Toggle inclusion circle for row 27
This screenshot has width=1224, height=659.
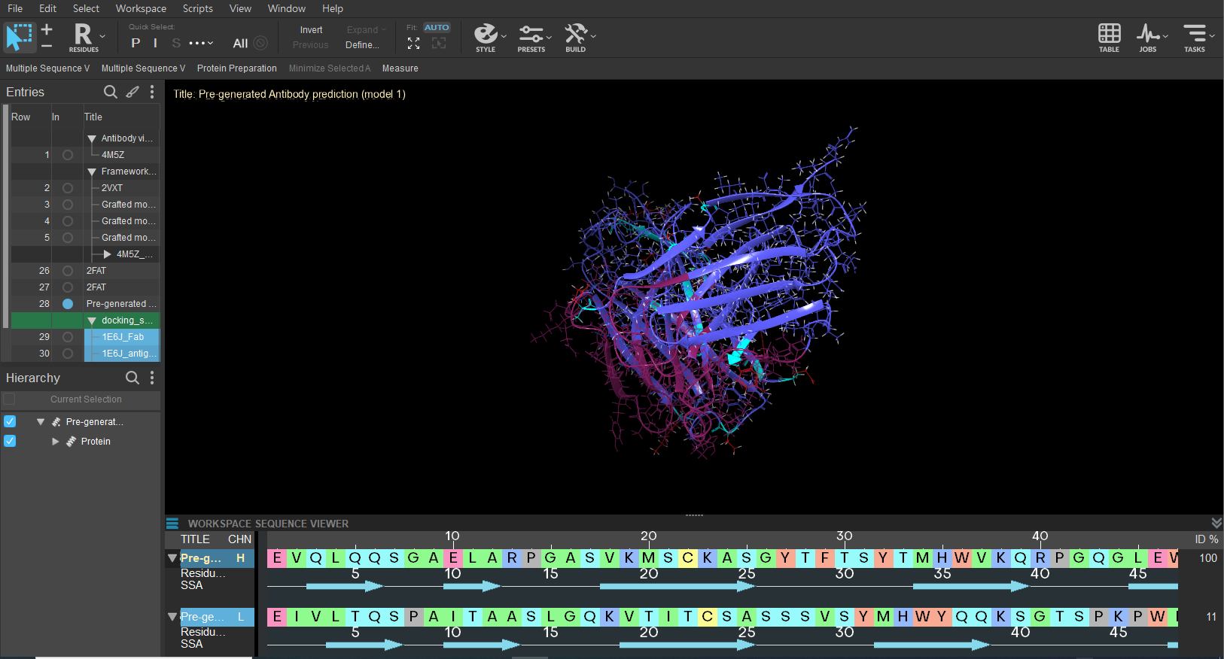pyautogui.click(x=68, y=287)
